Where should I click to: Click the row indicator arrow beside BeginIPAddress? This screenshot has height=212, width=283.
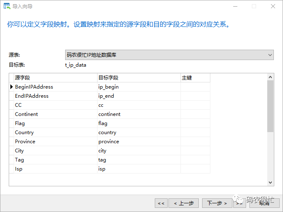click(x=12, y=87)
